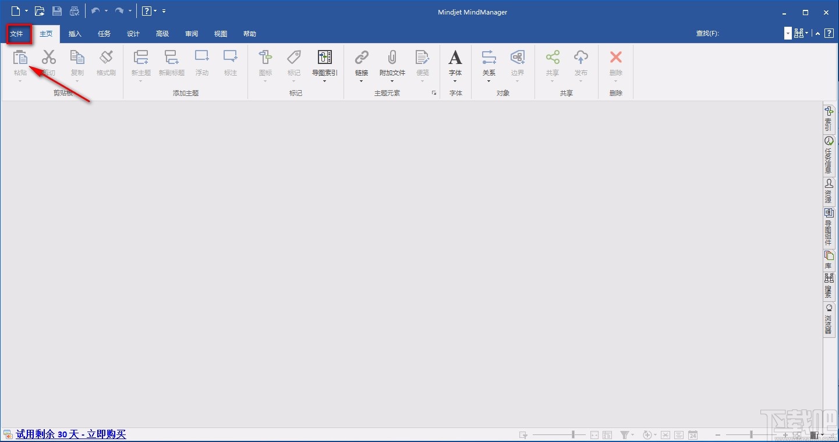This screenshot has width=839, height=442.
Task: Click the 便笺 (Notes) icon
Action: [x=422, y=57]
